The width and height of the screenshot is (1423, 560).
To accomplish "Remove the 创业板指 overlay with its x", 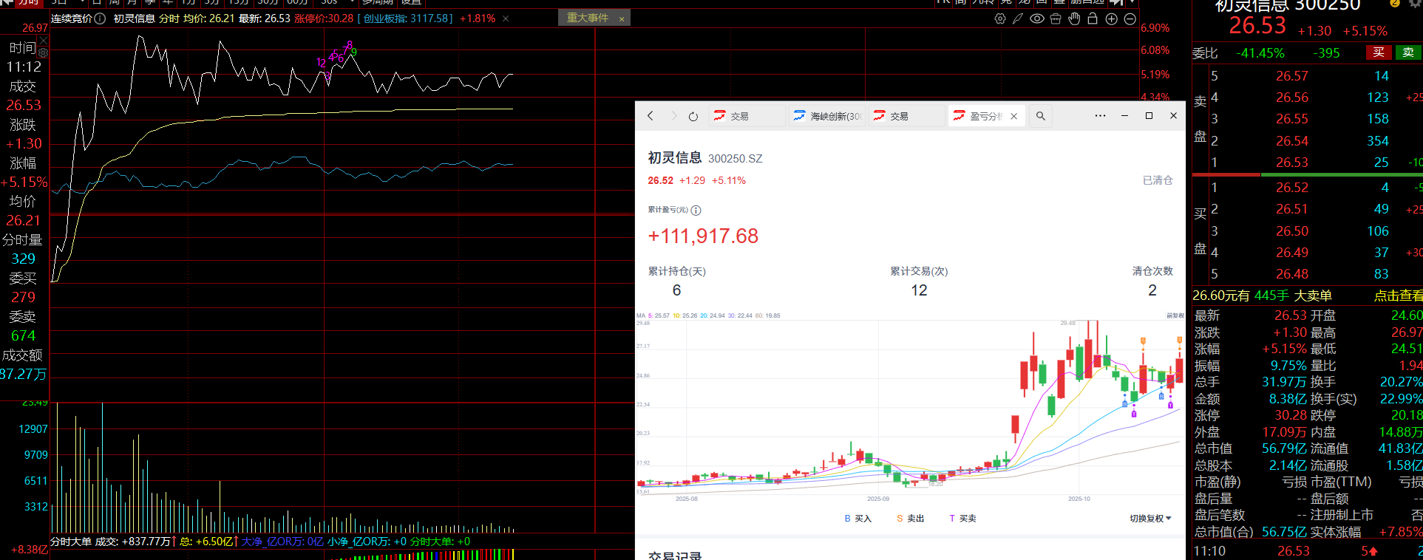I will pos(506,18).
